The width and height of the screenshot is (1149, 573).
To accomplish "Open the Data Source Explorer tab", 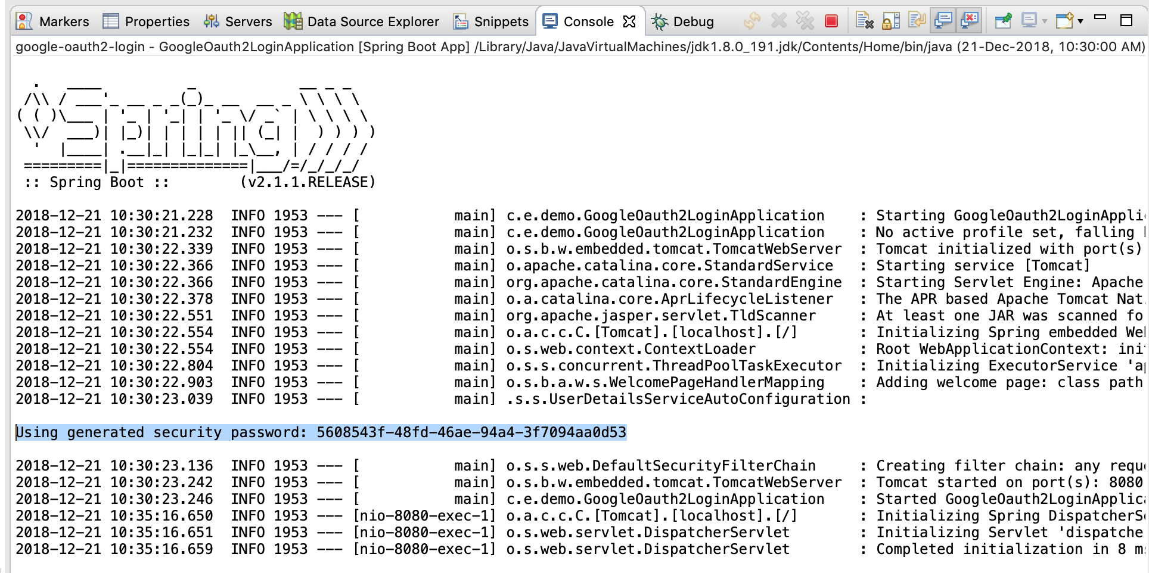I will [362, 21].
